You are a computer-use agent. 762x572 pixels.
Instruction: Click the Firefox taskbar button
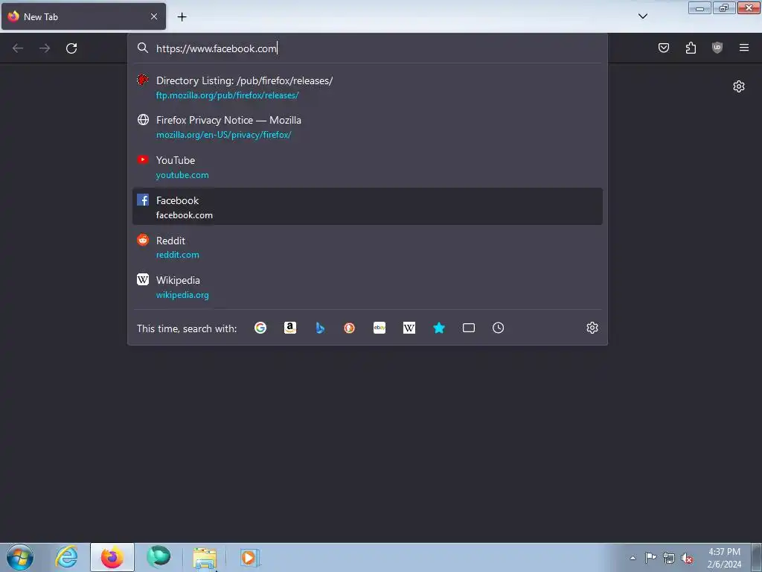pyautogui.click(x=112, y=557)
